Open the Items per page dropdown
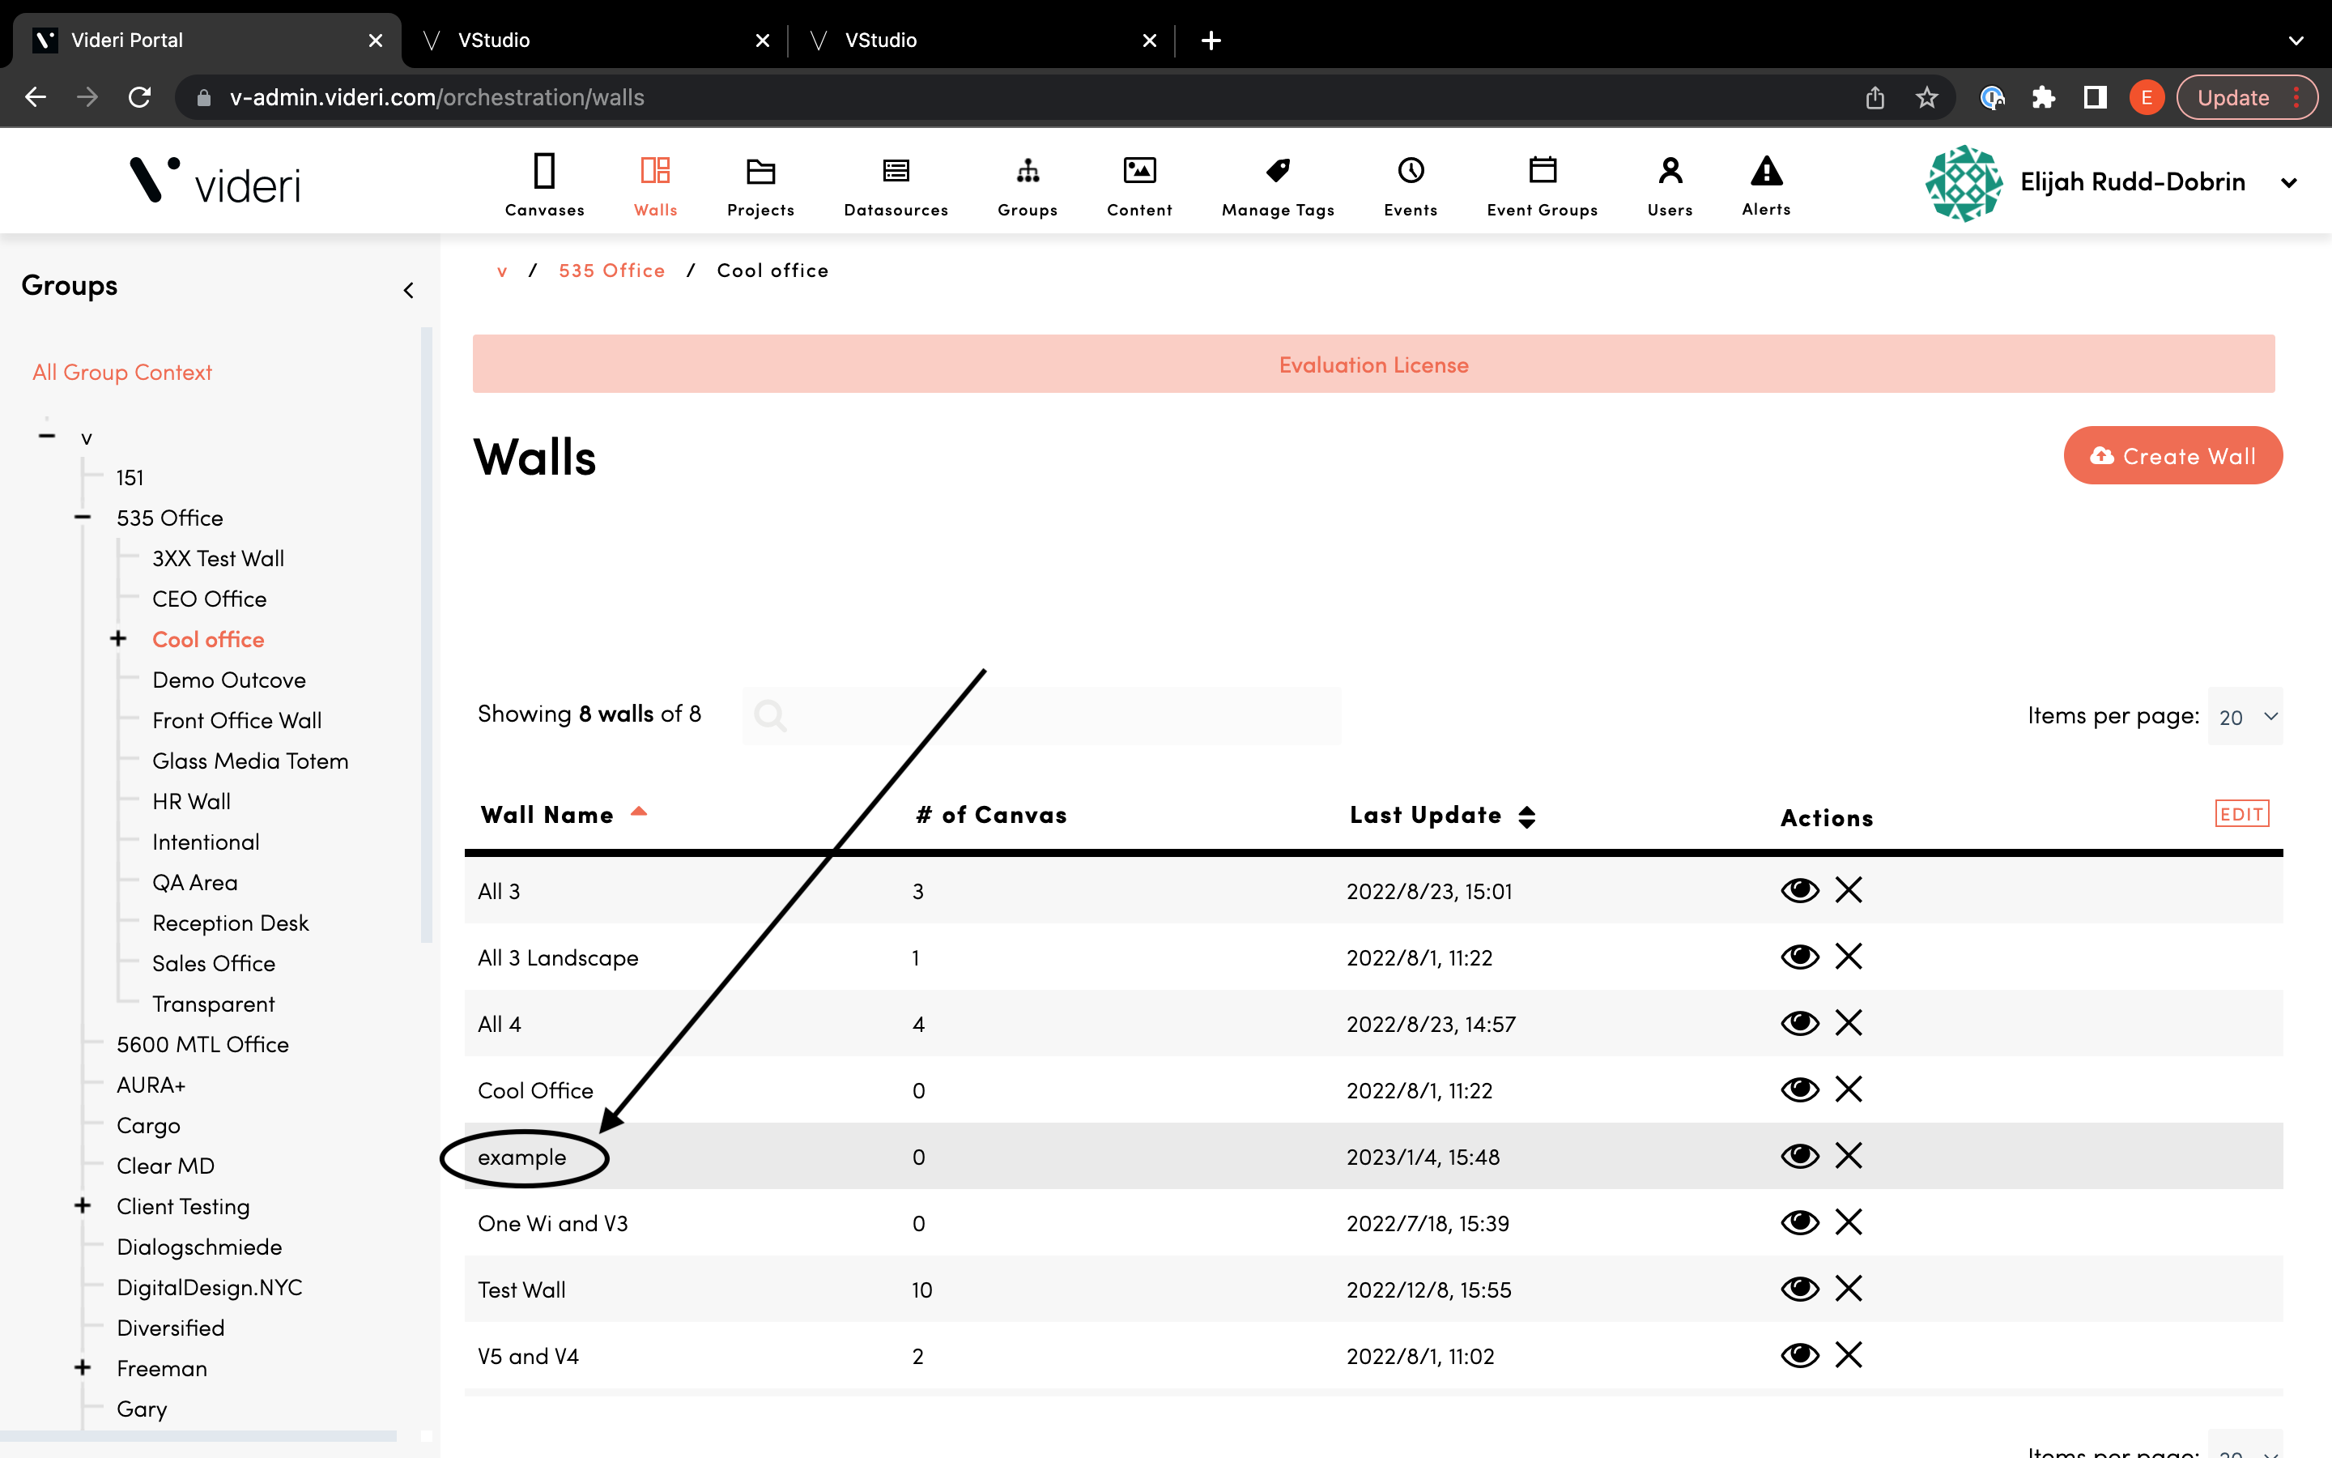This screenshot has height=1458, width=2332. [2245, 717]
